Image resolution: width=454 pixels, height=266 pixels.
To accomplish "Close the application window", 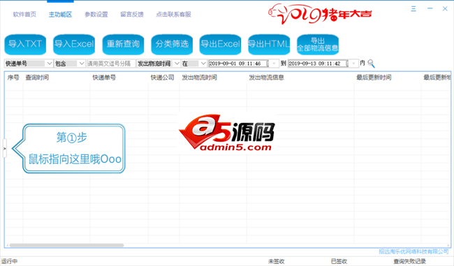I will tap(445, 8).
